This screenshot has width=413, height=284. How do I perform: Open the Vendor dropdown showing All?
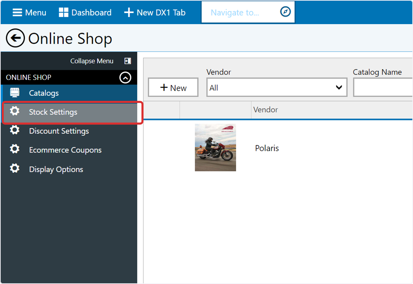[x=277, y=87]
